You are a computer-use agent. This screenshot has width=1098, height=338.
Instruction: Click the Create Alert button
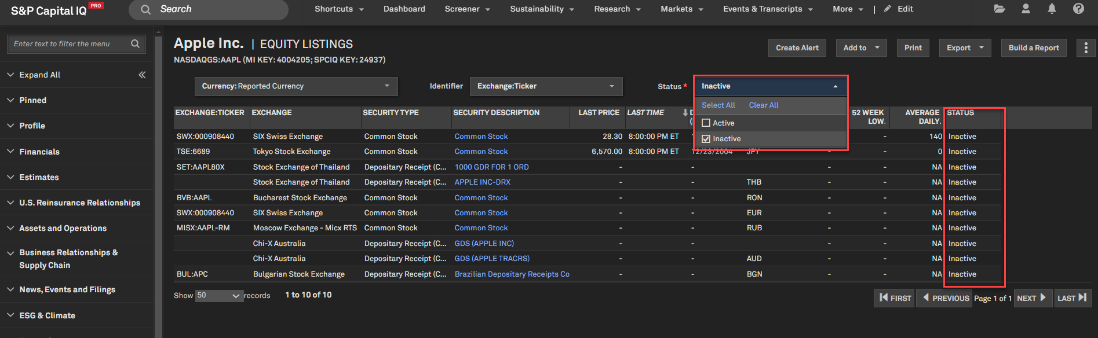797,47
